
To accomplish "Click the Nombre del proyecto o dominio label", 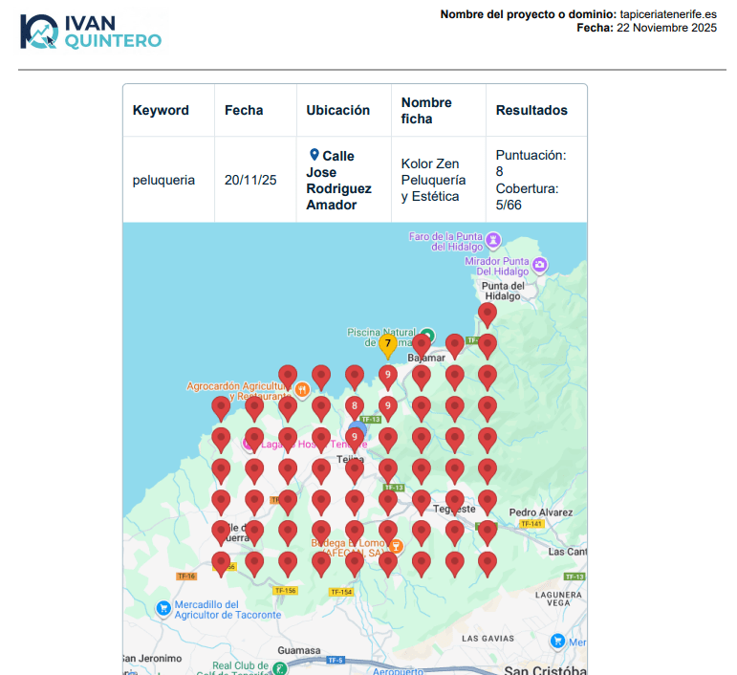I will 529,14.
